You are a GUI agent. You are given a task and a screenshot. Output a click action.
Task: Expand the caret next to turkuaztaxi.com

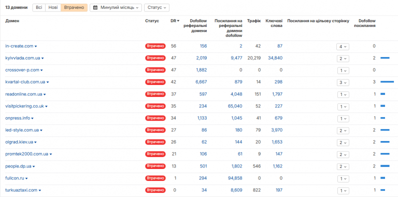coord(40,190)
